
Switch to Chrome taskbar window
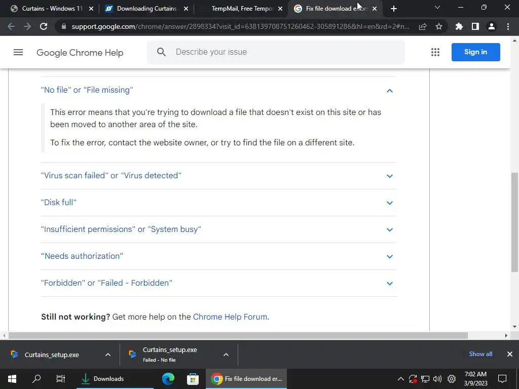247,379
